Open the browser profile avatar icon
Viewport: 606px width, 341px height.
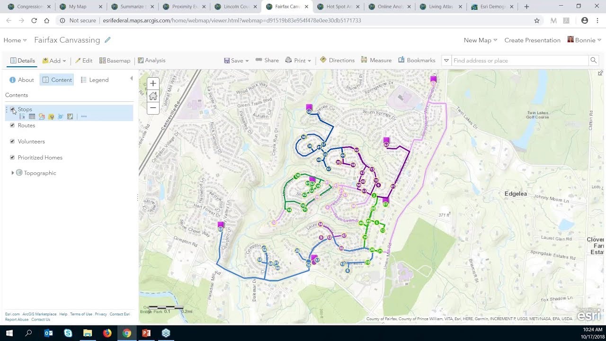click(x=585, y=20)
